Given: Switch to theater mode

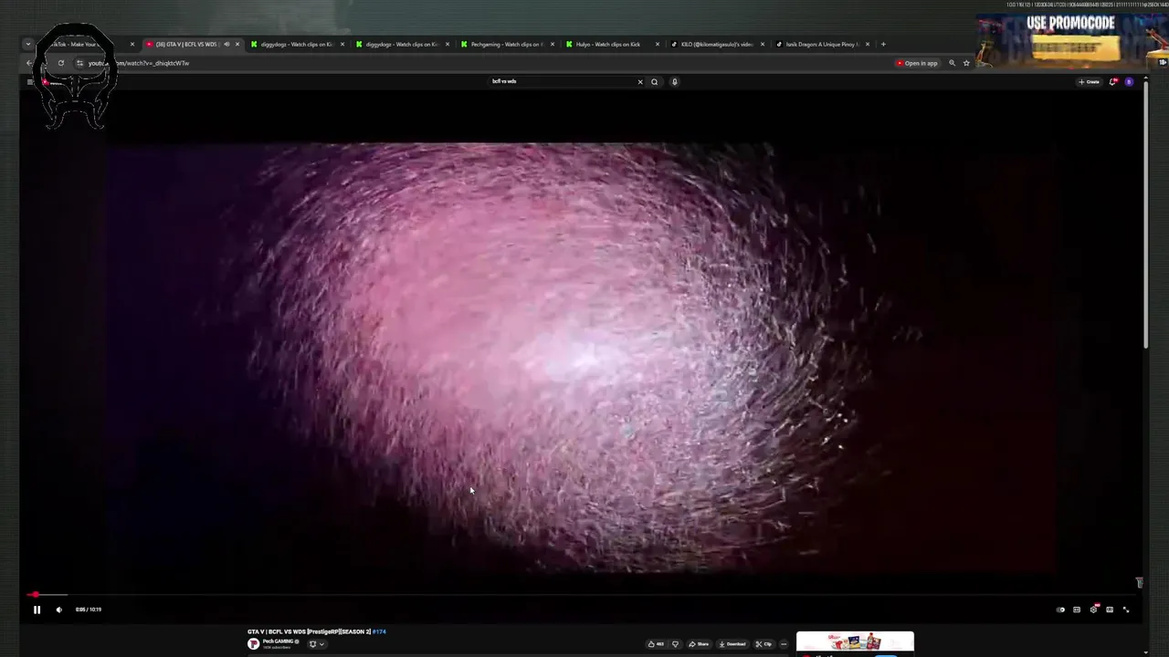Looking at the screenshot, I should tap(1110, 610).
